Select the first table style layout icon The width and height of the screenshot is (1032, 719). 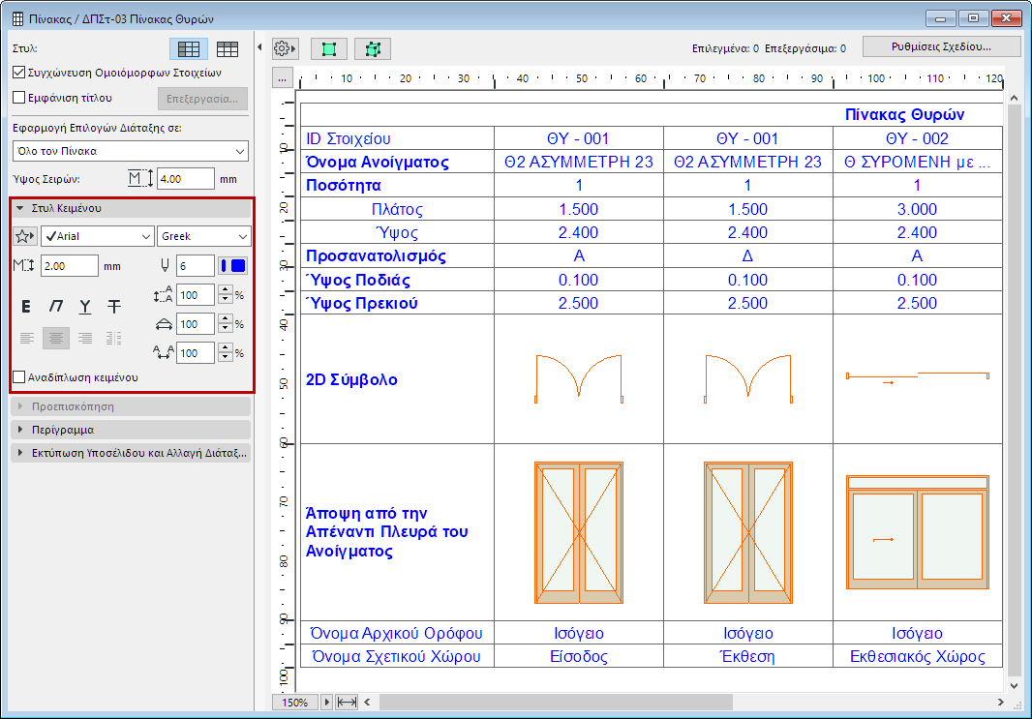[189, 48]
